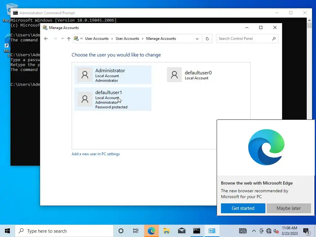Open News and interests taskbar icon
This screenshot has height=237, width=316.
(x=243, y=231)
